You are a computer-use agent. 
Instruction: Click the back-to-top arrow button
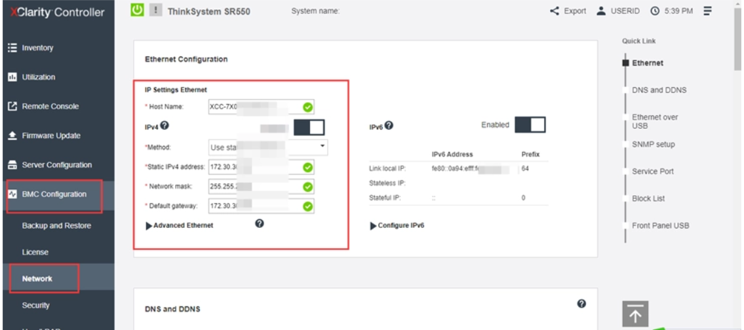[635, 314]
